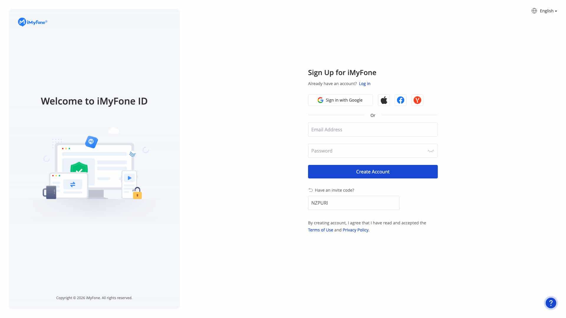Focus the Email Address field

373,130
